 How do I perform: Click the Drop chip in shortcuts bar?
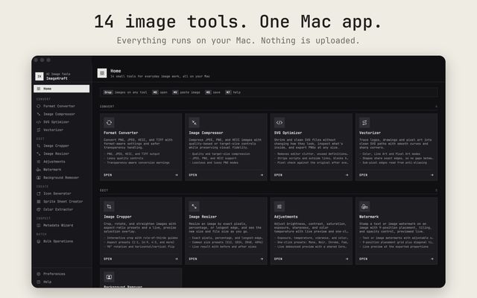pyautogui.click(x=108, y=92)
